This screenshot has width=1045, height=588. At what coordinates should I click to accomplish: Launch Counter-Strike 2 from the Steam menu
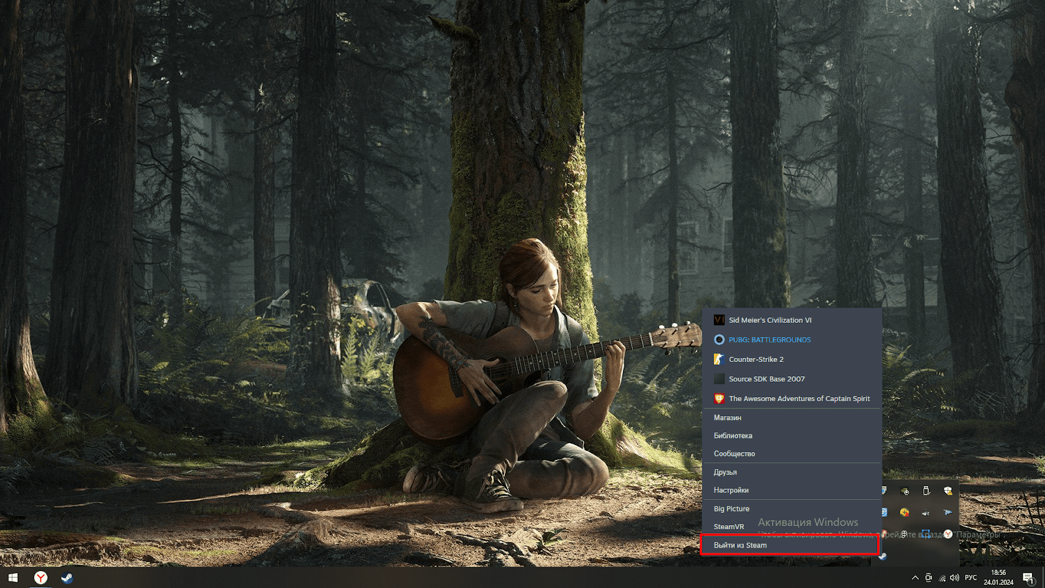pyautogui.click(x=792, y=359)
